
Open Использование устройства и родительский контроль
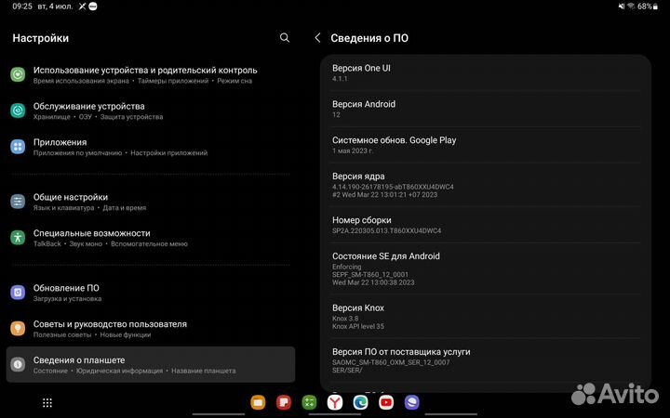coord(145,74)
